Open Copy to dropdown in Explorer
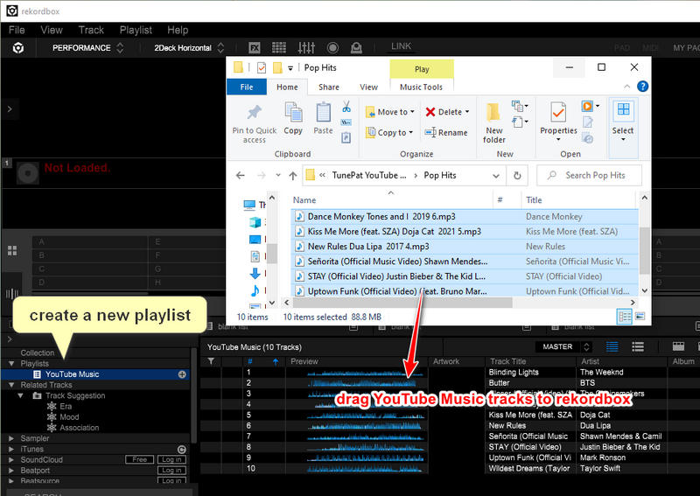This screenshot has height=496, width=700. [388, 133]
